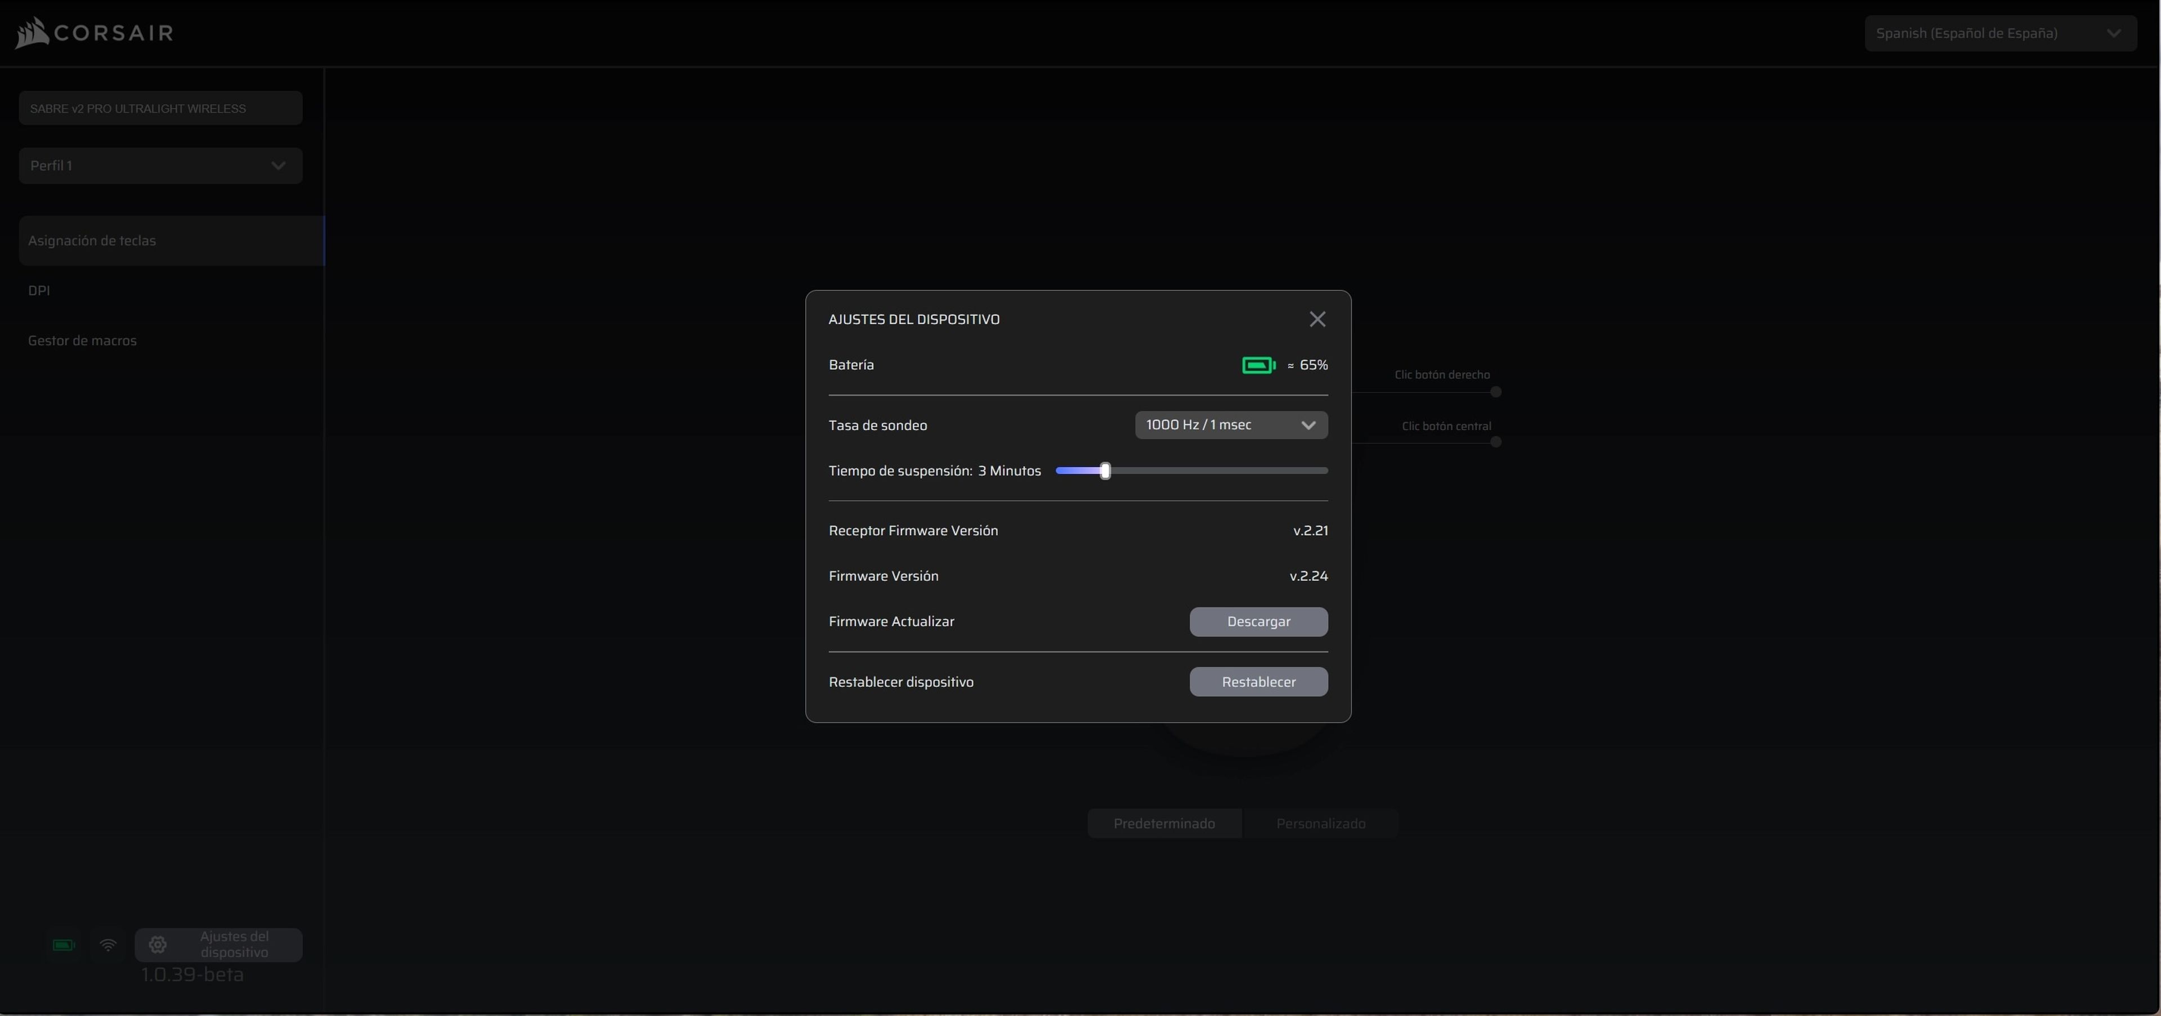2161x1016 pixels.
Task: Go to the DPI section
Action: point(39,290)
